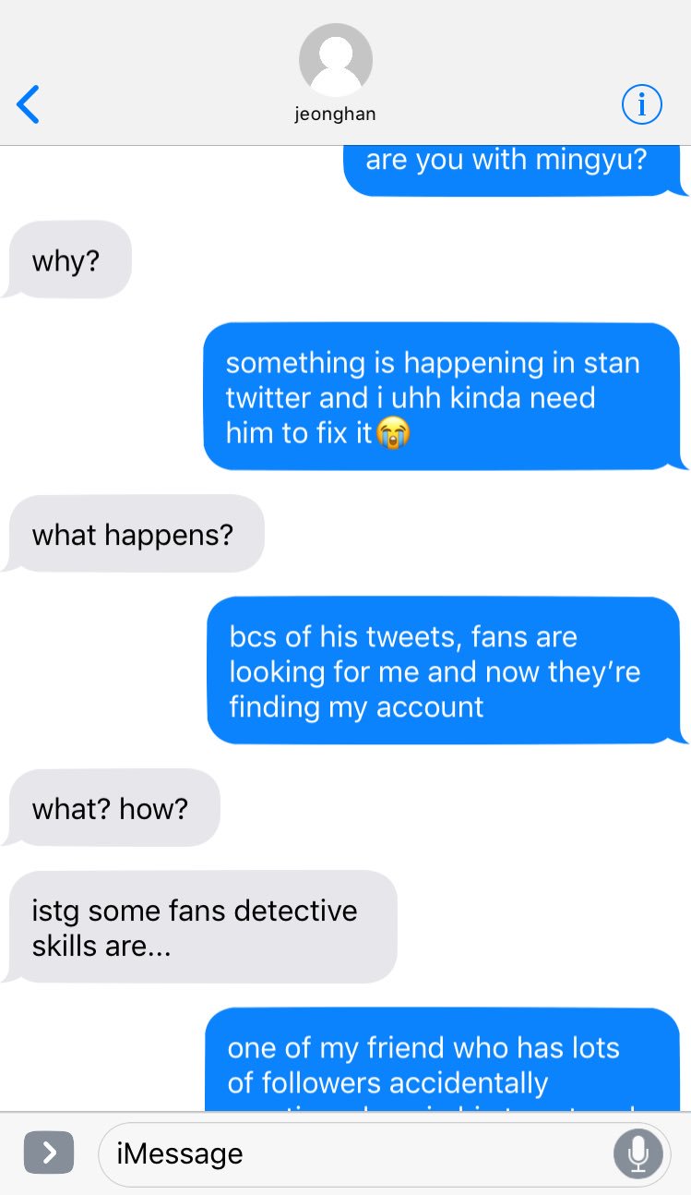Tap the "something is happening in stan twitter" bubble

pos(445,397)
